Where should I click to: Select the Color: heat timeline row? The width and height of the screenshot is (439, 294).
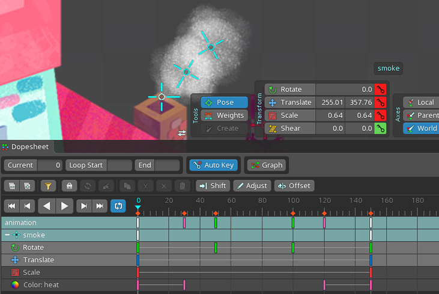(41, 285)
